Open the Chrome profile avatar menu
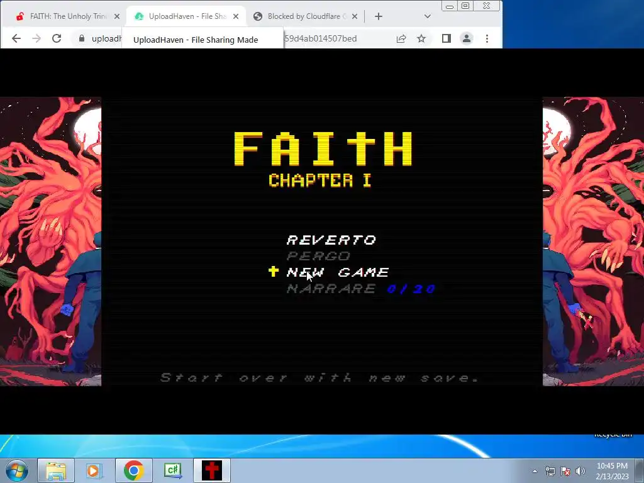 tap(467, 38)
